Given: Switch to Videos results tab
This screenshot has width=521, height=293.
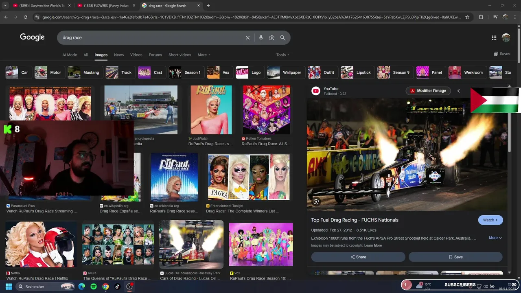Looking at the screenshot, I should pyautogui.click(x=136, y=55).
